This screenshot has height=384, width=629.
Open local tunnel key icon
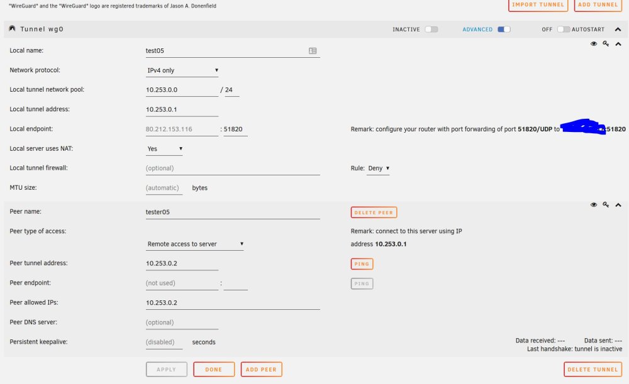[x=606, y=44]
